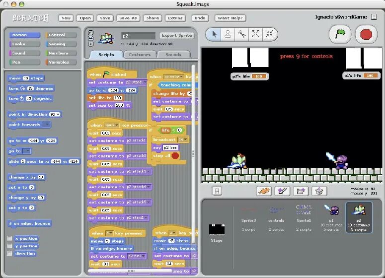Switch to the Sounds tab
385x278 pixels.
pos(173,55)
